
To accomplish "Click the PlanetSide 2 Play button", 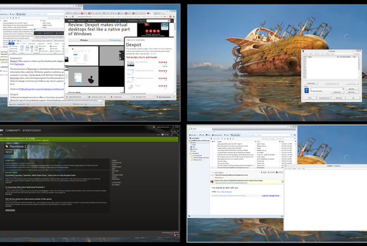I will [9, 152].
